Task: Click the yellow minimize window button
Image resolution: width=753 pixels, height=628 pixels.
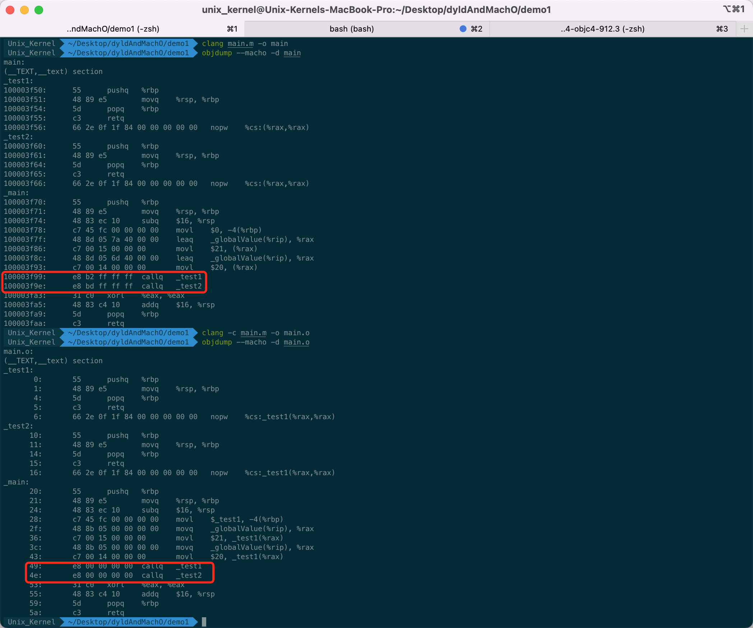Action: [24, 10]
